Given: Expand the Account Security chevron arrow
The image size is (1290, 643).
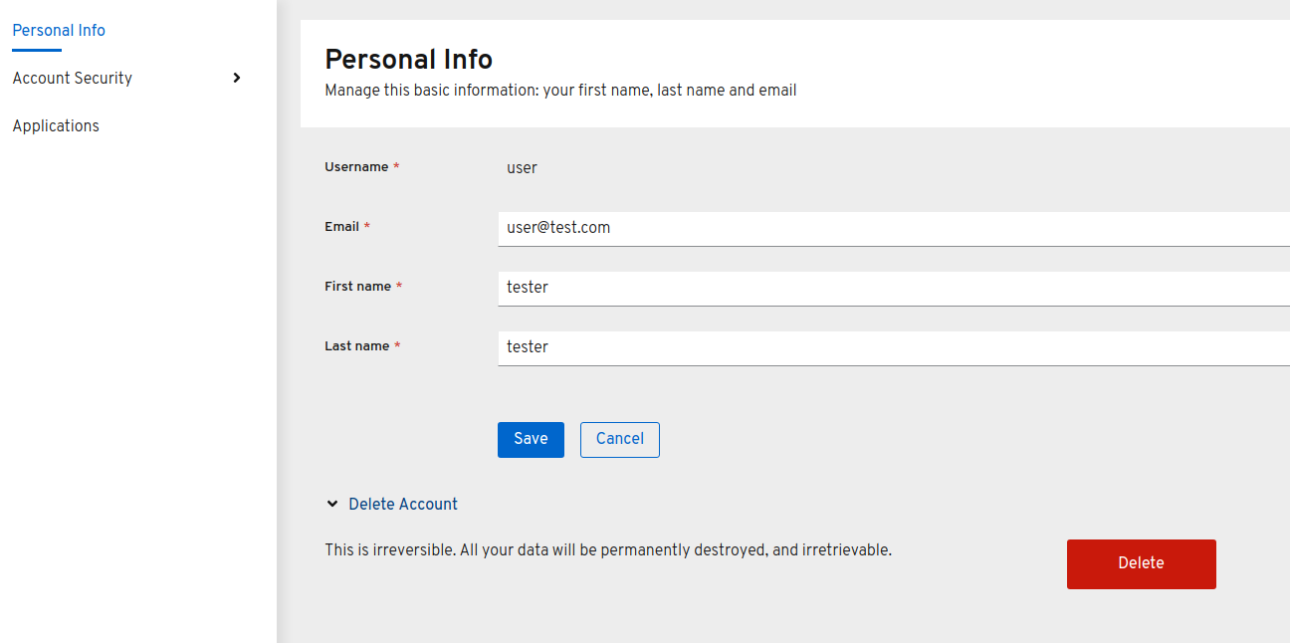Looking at the screenshot, I should [236, 78].
